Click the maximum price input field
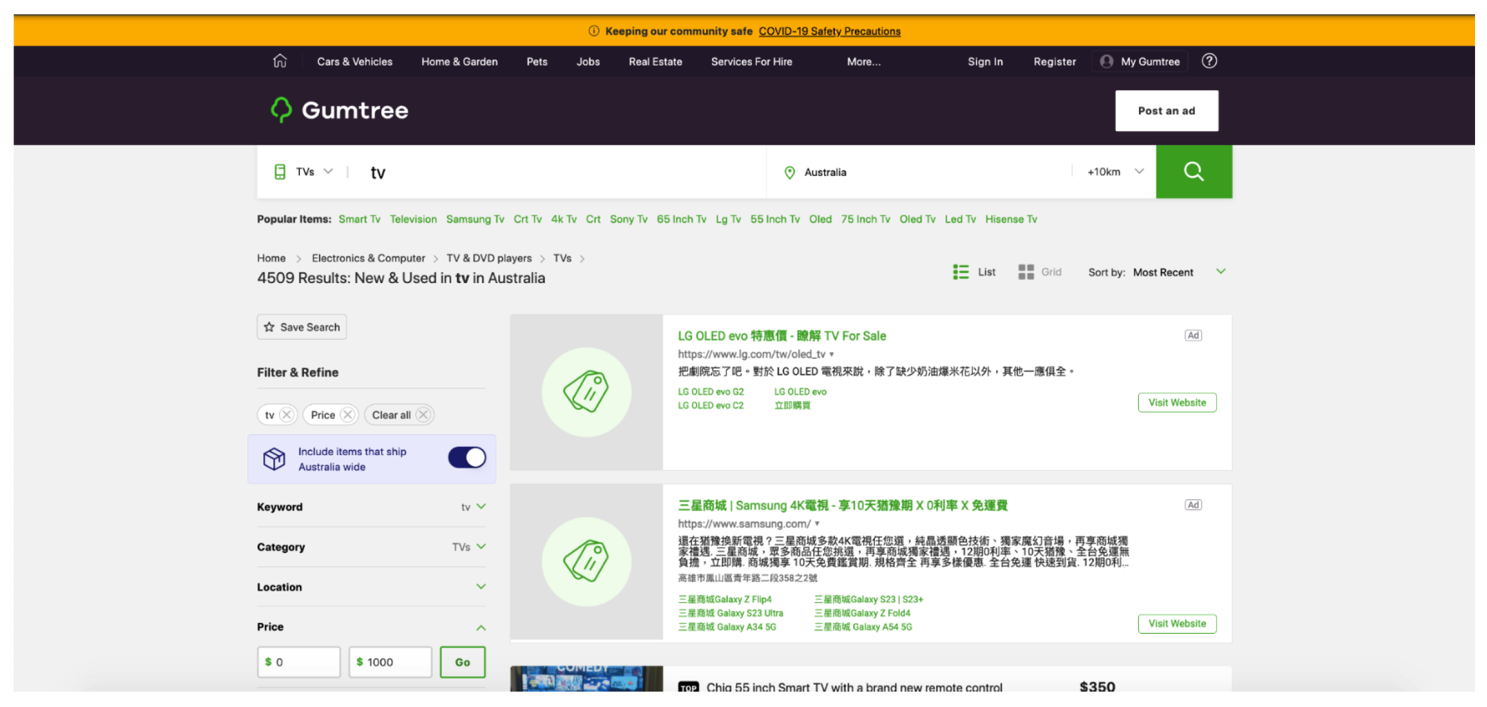The width and height of the screenshot is (1487, 707). pos(390,662)
